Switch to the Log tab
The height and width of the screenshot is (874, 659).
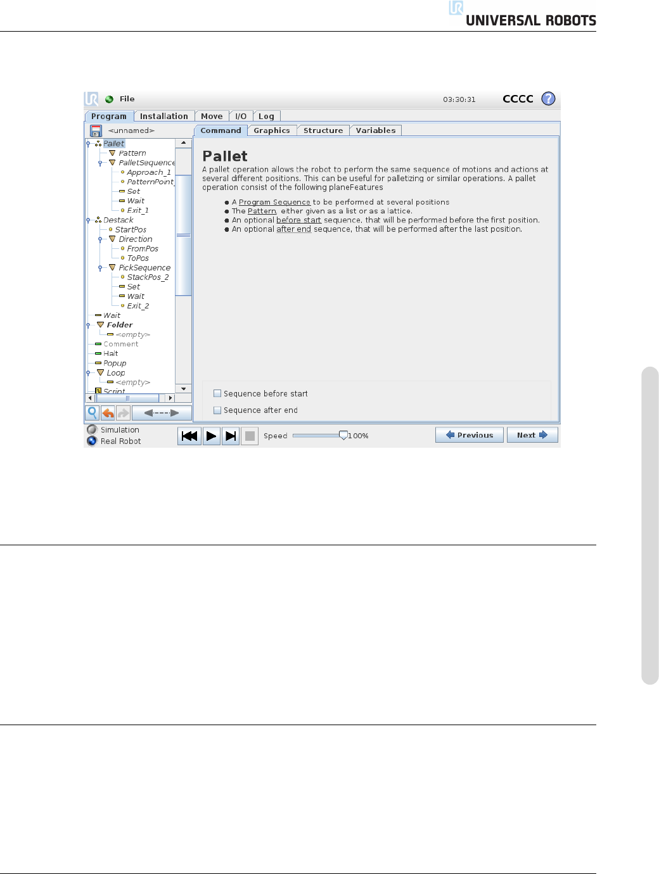[266, 116]
